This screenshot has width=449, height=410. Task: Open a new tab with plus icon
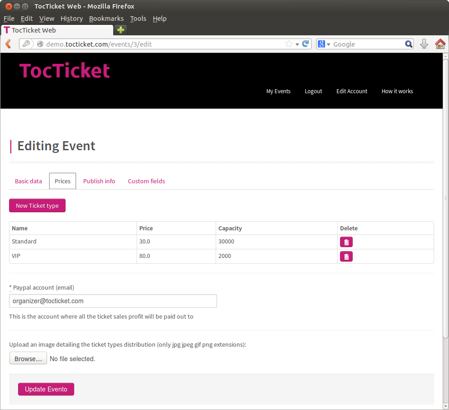point(121,30)
